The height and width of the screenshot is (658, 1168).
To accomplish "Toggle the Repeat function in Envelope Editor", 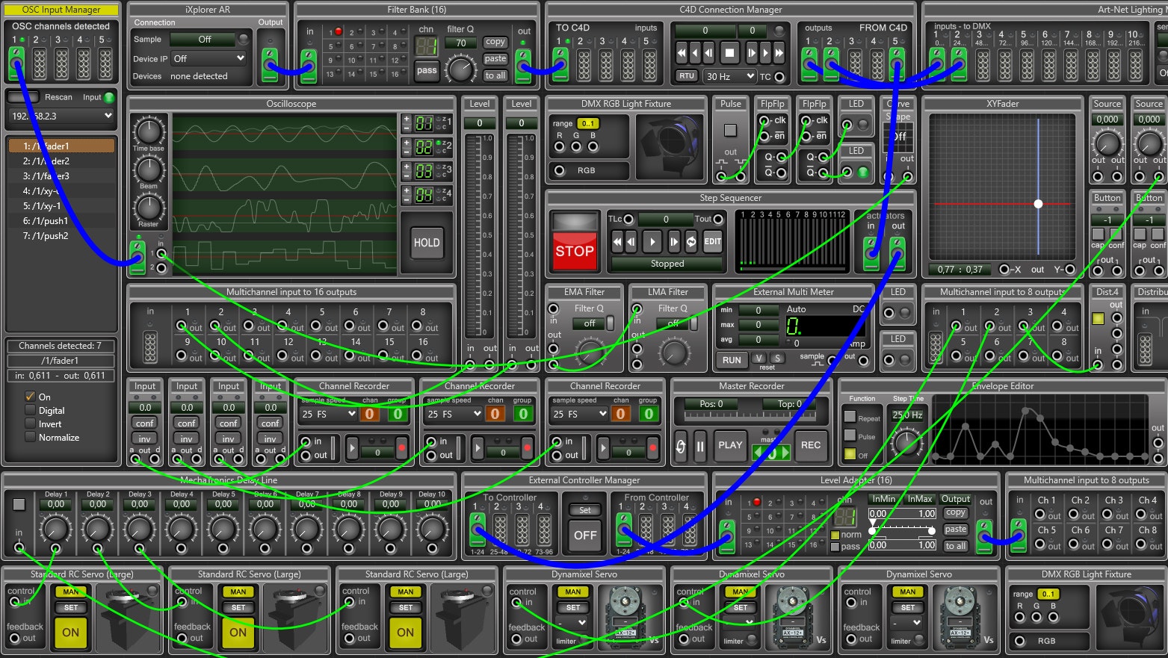I will 850,417.
